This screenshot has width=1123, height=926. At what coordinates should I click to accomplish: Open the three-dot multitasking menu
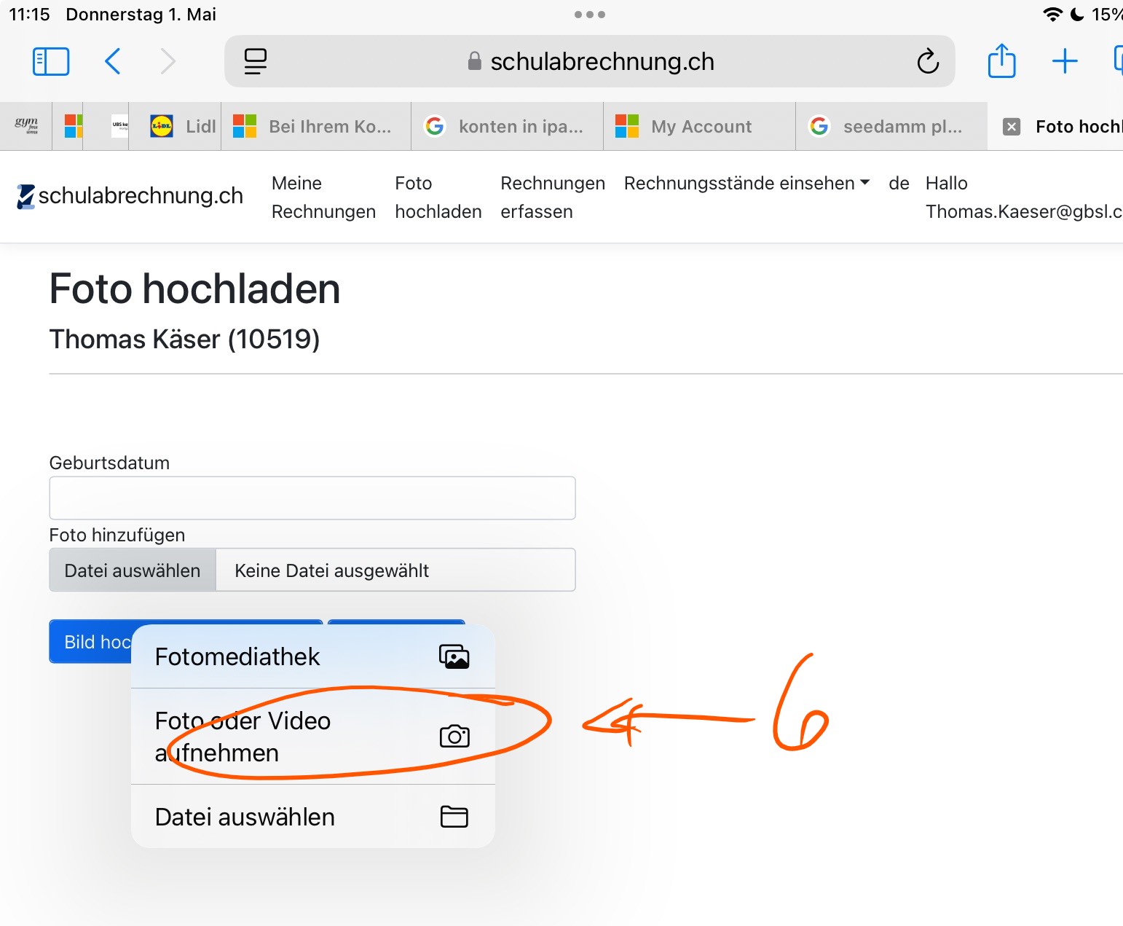click(x=589, y=15)
